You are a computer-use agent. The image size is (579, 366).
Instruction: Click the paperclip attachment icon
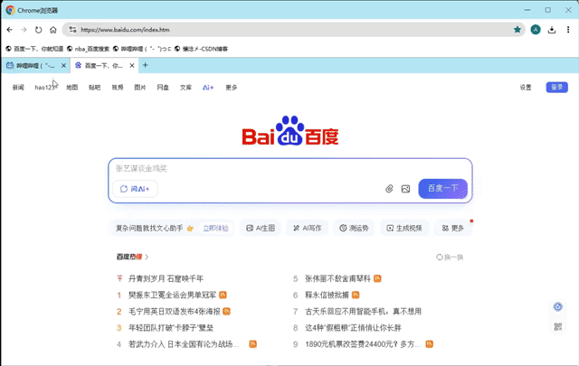pos(389,189)
